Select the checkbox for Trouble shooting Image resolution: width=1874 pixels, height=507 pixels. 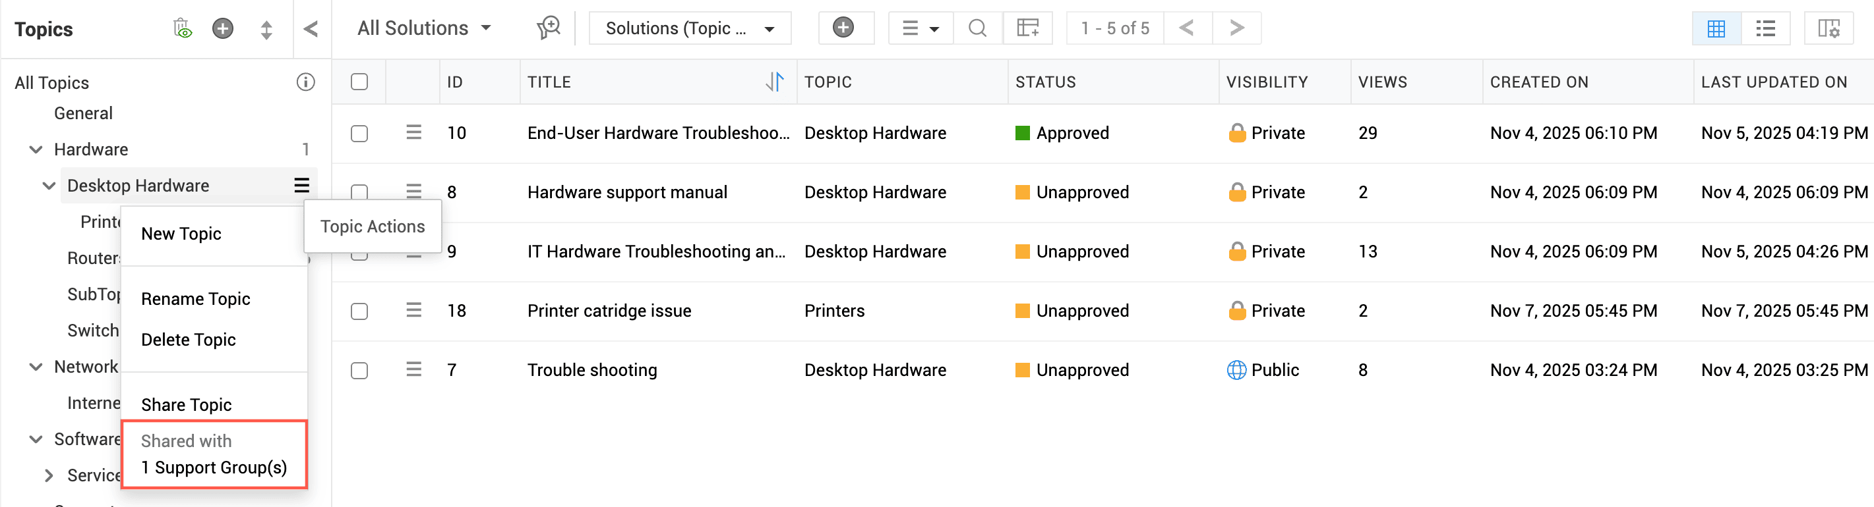point(359,371)
